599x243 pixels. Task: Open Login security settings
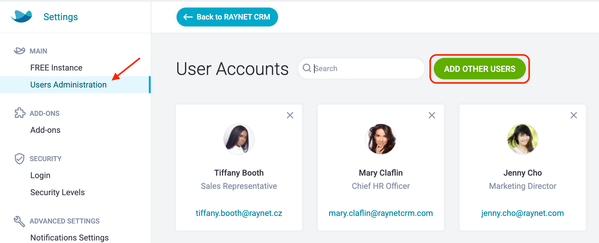(40, 175)
